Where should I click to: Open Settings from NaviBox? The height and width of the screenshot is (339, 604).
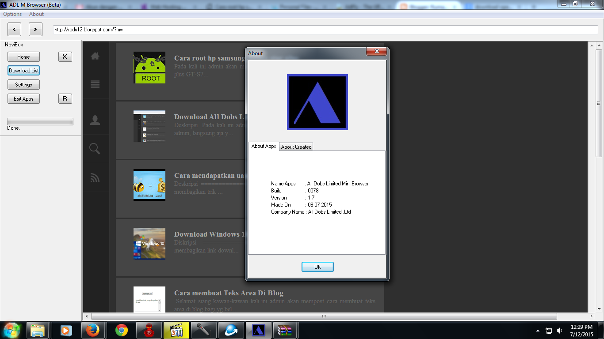click(23, 85)
